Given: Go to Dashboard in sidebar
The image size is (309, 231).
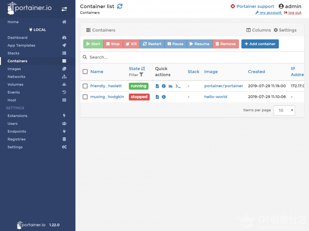Looking at the screenshot, I should coord(17,37).
